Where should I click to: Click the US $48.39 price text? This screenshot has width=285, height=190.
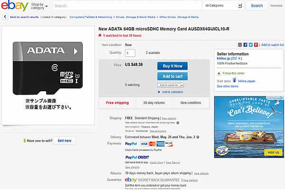pyautogui.click(x=134, y=65)
